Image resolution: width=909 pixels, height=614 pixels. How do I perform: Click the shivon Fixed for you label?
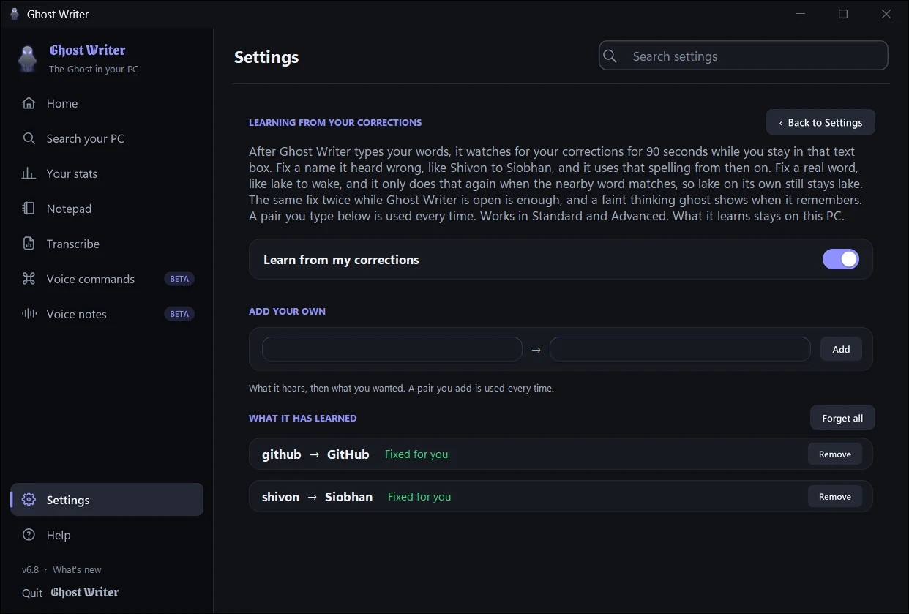(x=419, y=496)
